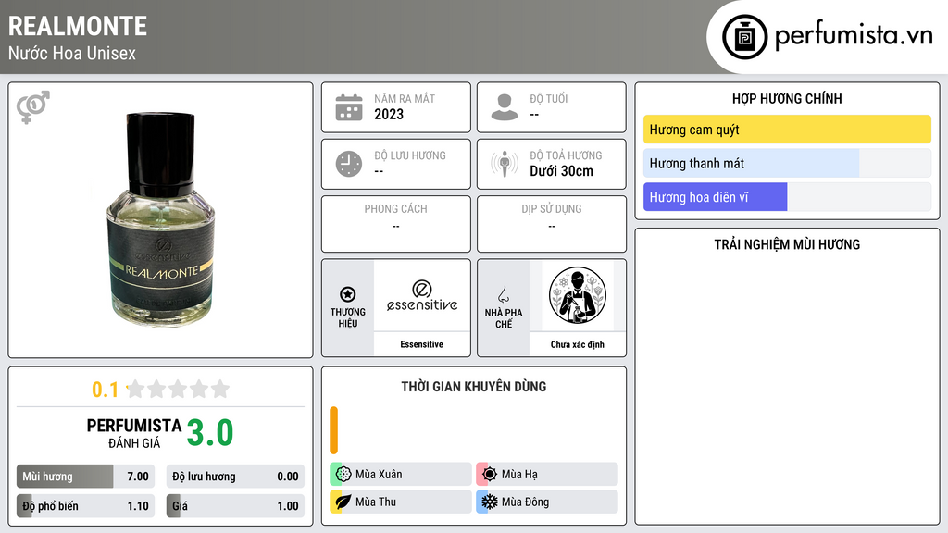Screen dimensions: 948x533
Task: Click the Hương hoa diên vĩ accord bar
Action: click(787, 197)
